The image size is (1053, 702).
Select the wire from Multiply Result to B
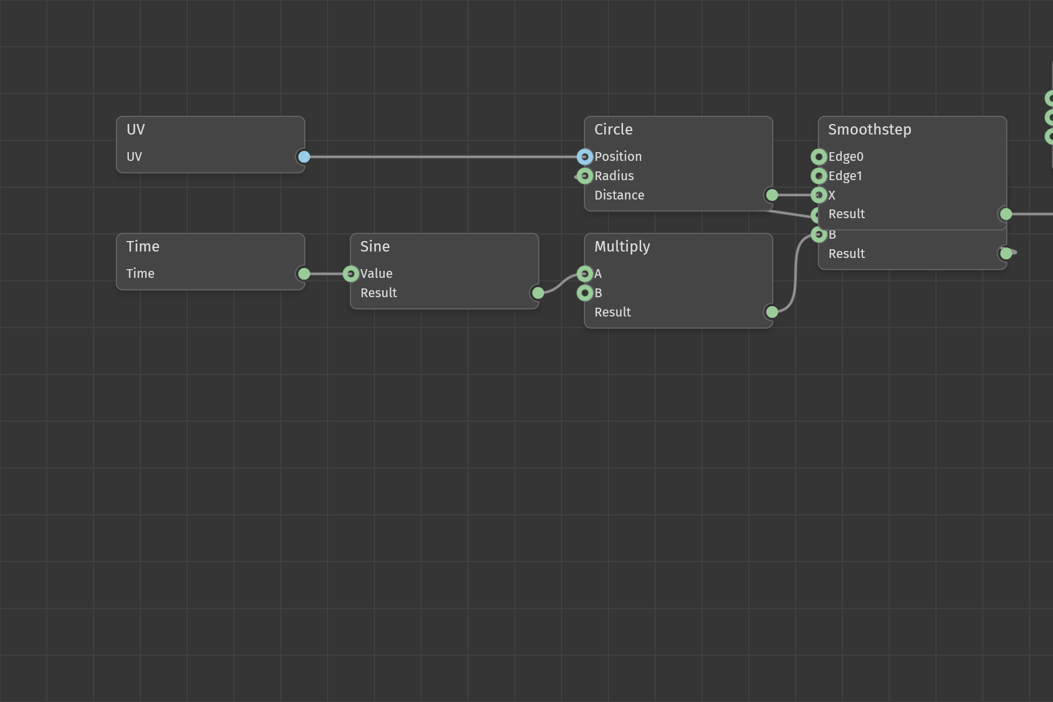(x=795, y=274)
